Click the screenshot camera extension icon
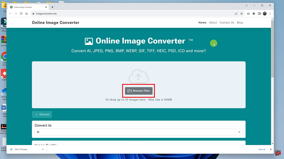The image size is (284, 159). [248, 14]
